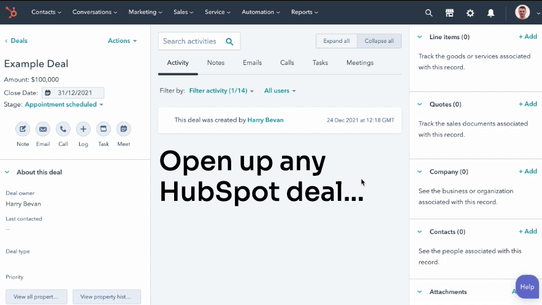Click the Log plus icon
The image size is (542, 305).
click(x=83, y=129)
